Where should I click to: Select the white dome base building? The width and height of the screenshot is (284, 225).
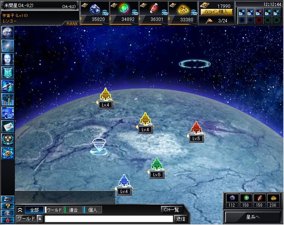(99, 147)
